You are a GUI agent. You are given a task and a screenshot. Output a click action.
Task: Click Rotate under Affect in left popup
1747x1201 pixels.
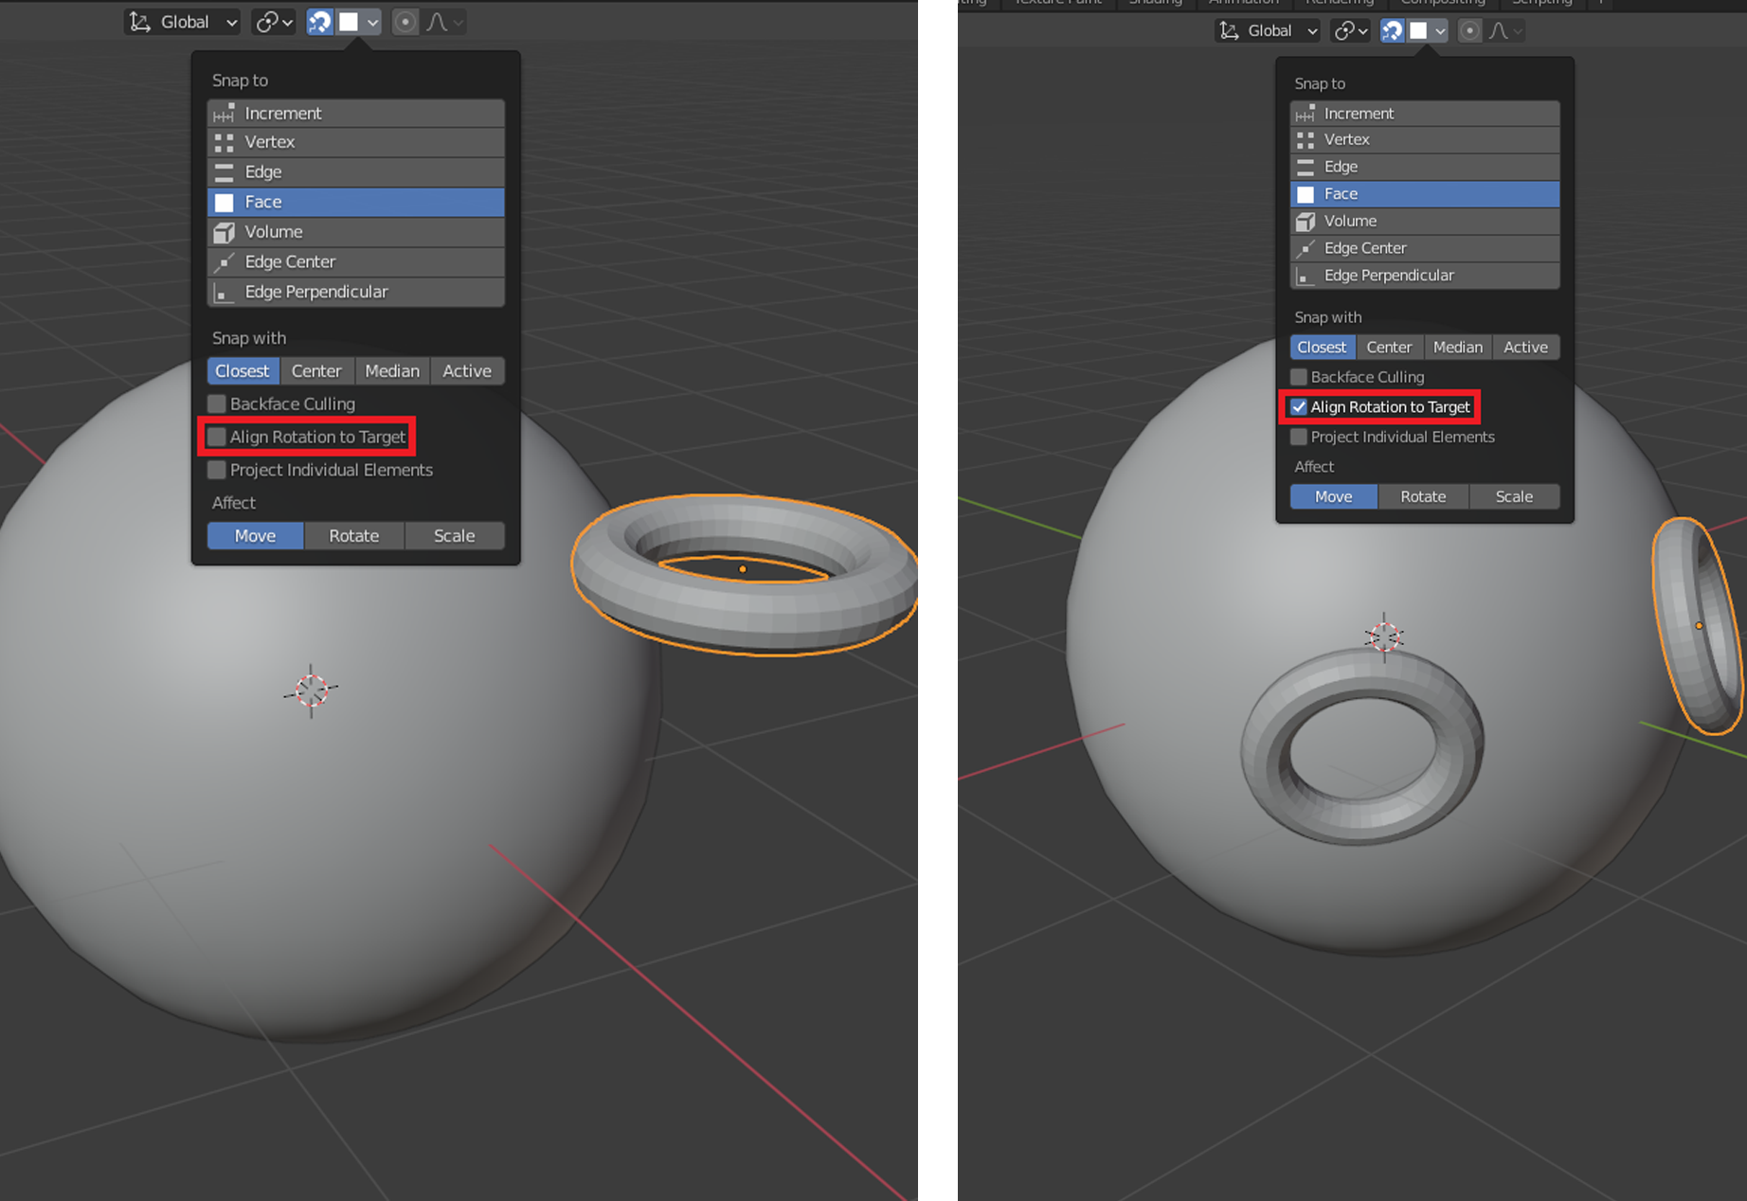pos(353,536)
